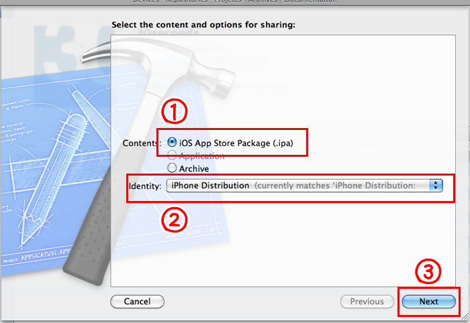Choose the greyed-out Application radio option
The width and height of the screenshot is (470, 323).
click(x=173, y=155)
